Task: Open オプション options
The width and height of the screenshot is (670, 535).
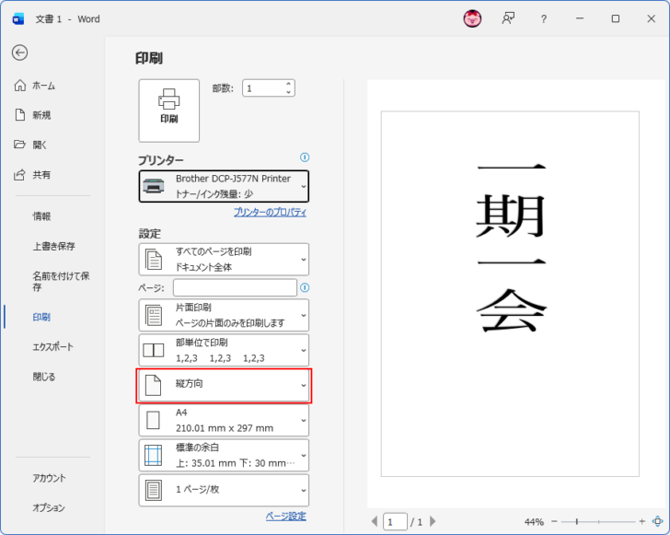Action: tap(49, 507)
